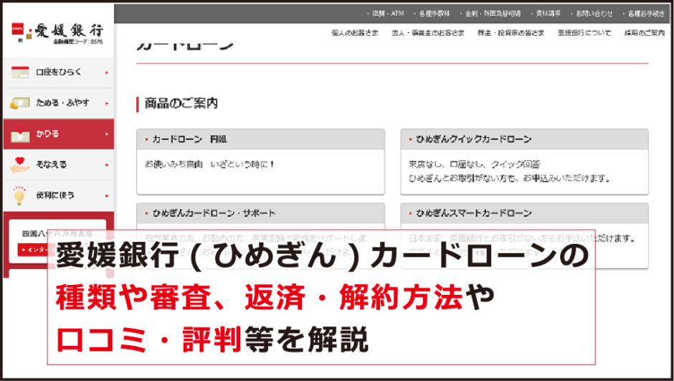
Task: Select the 個人のお客さま tab
Action: point(354,33)
